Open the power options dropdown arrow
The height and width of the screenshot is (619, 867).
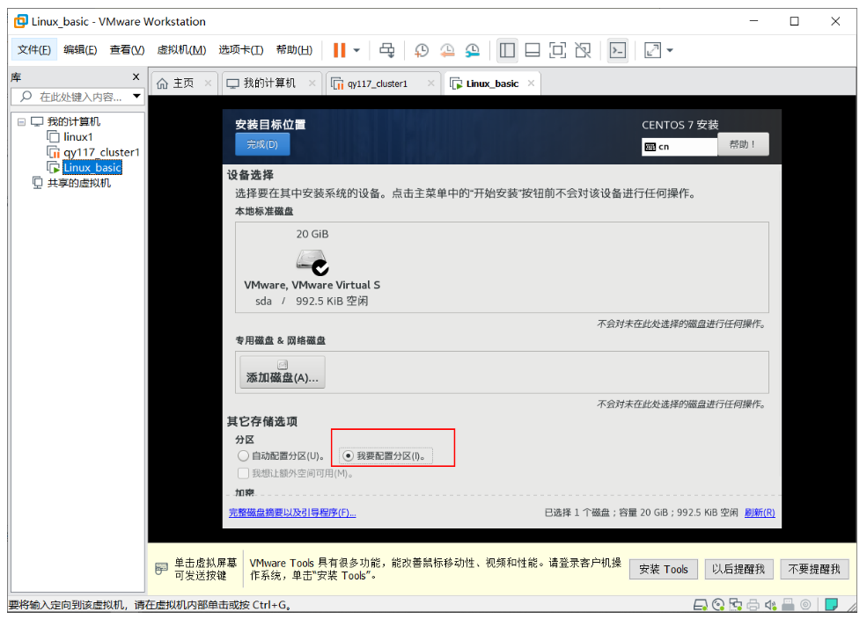tap(356, 50)
